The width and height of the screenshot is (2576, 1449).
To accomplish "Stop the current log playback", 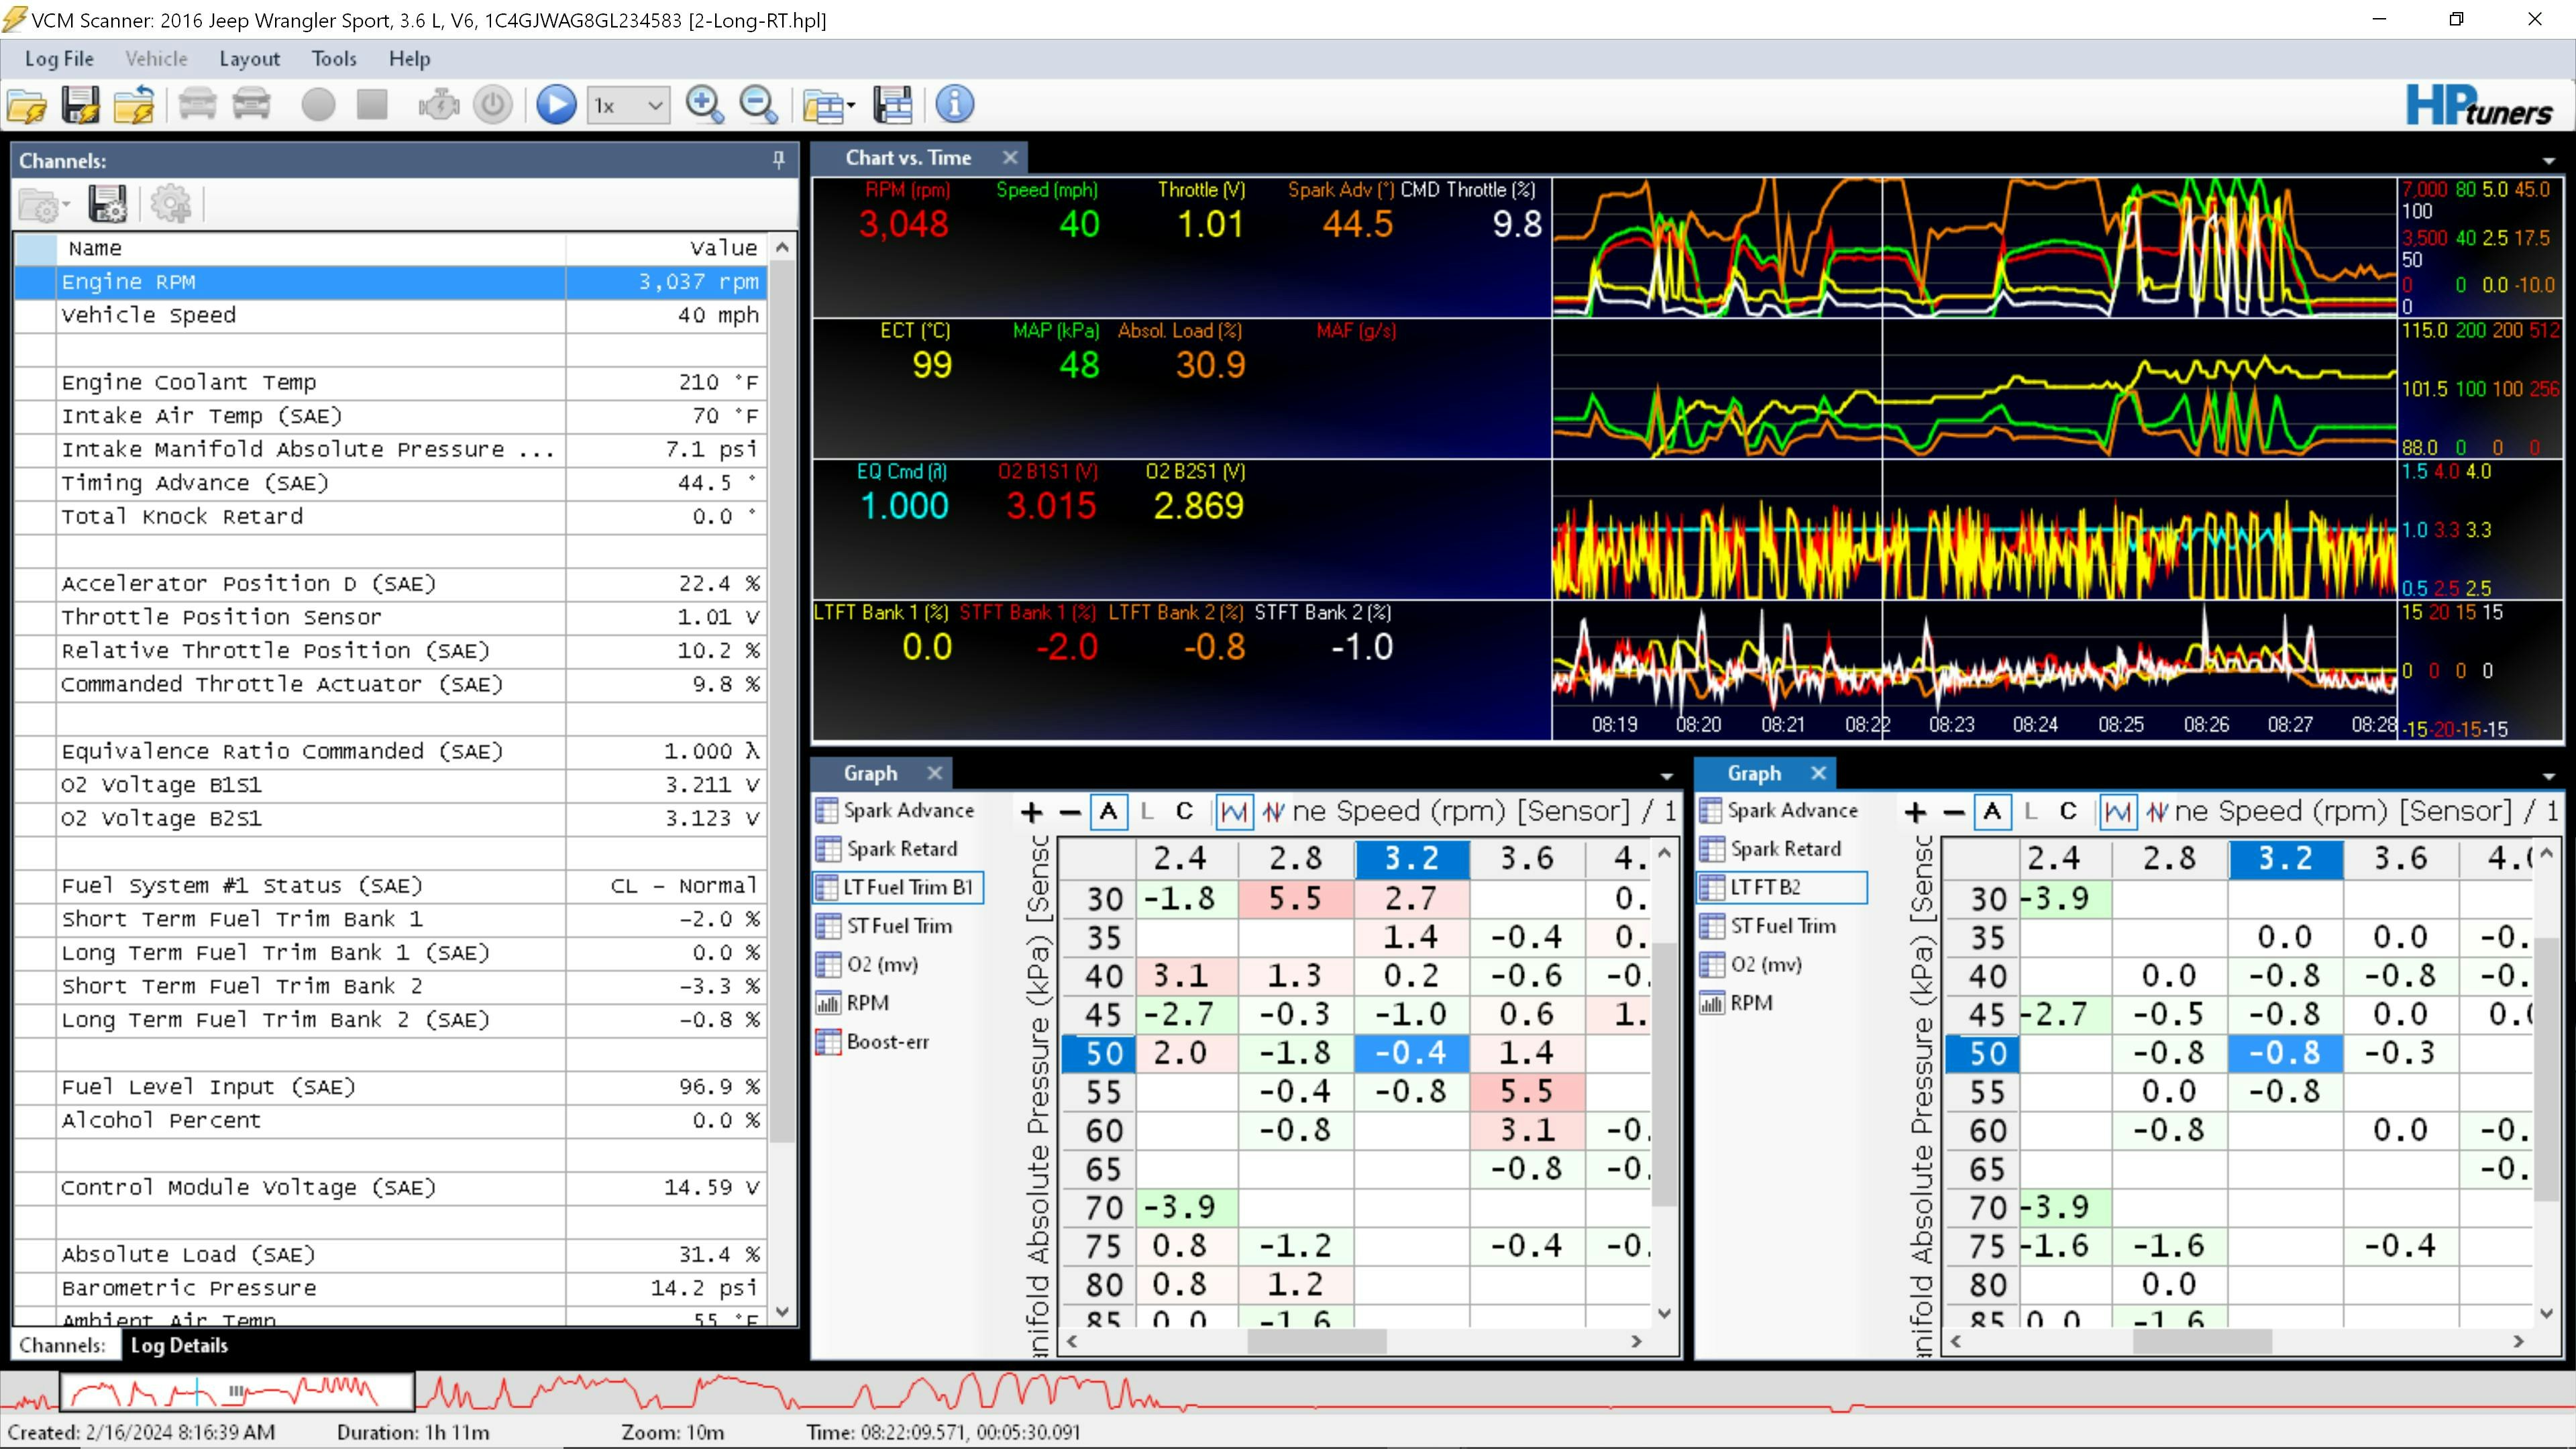I will [x=372, y=104].
